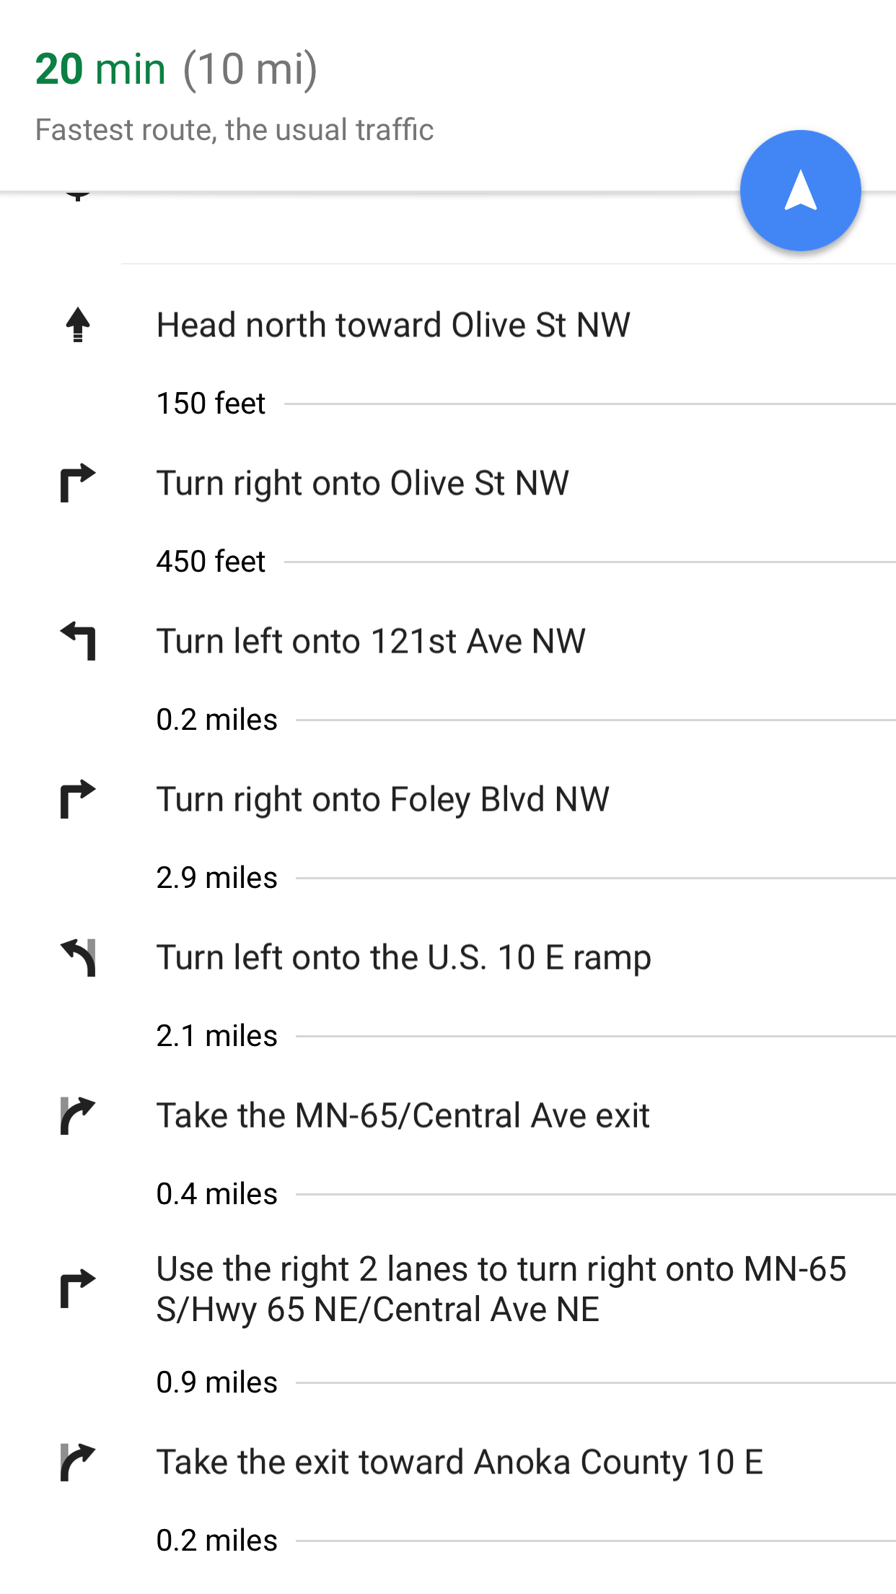Select Take the MN-65/Central Ave exit step
Screen dimensions: 896x1594
(x=403, y=1115)
